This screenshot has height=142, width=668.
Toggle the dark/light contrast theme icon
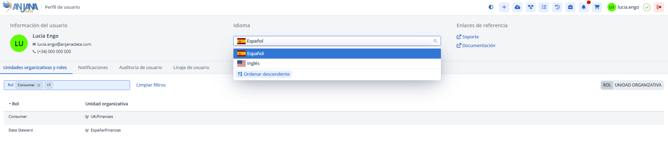pyautogui.click(x=491, y=7)
